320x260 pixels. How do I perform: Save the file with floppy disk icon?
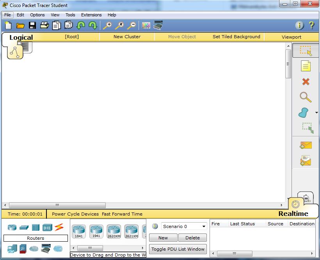[x=32, y=25]
